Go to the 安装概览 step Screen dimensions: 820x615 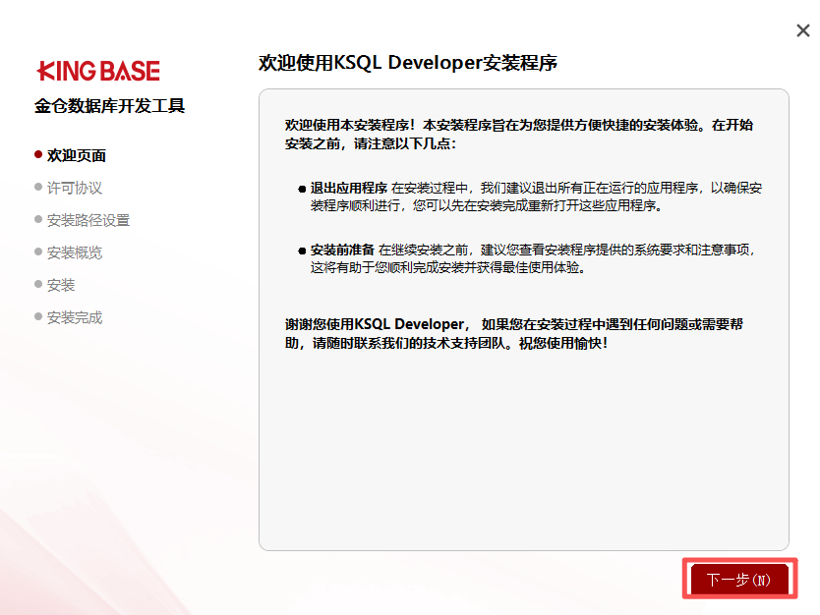pyautogui.click(x=74, y=252)
